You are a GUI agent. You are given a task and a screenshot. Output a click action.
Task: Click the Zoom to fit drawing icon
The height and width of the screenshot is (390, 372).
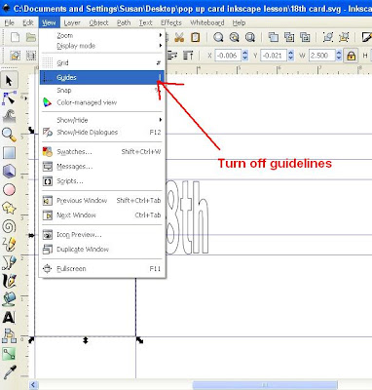pos(234,37)
